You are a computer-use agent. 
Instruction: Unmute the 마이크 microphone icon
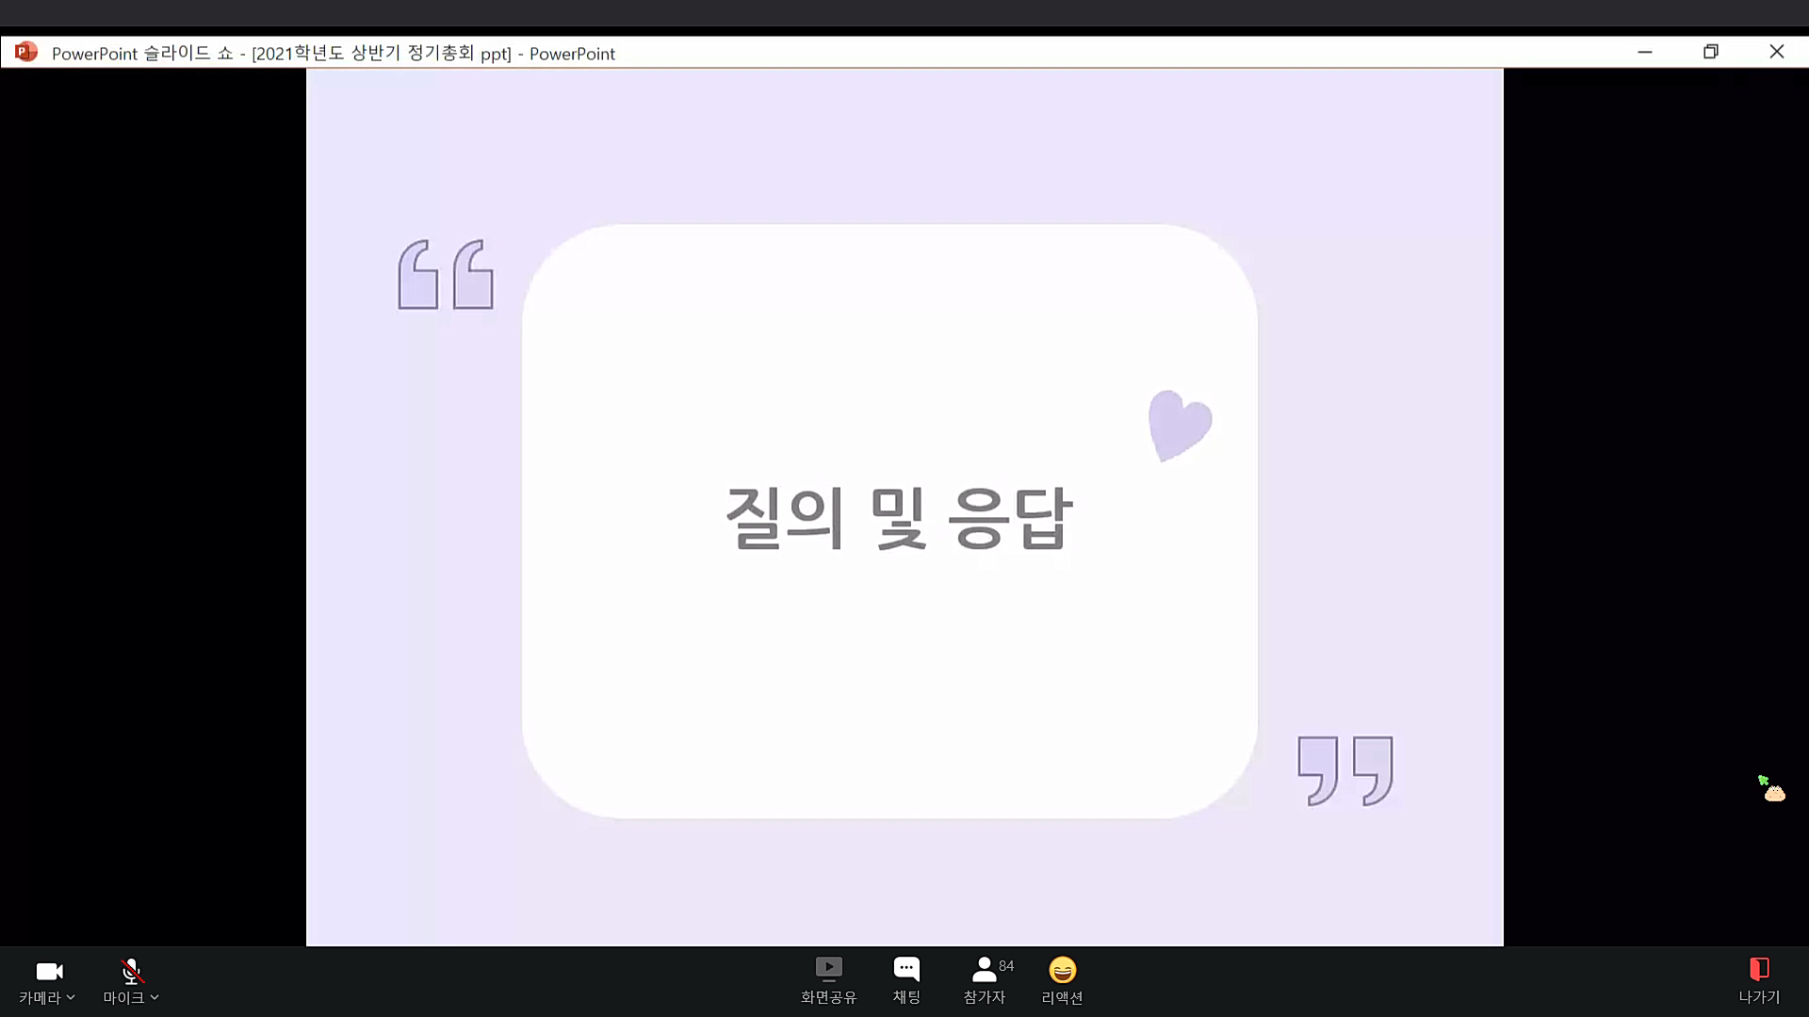tap(131, 971)
